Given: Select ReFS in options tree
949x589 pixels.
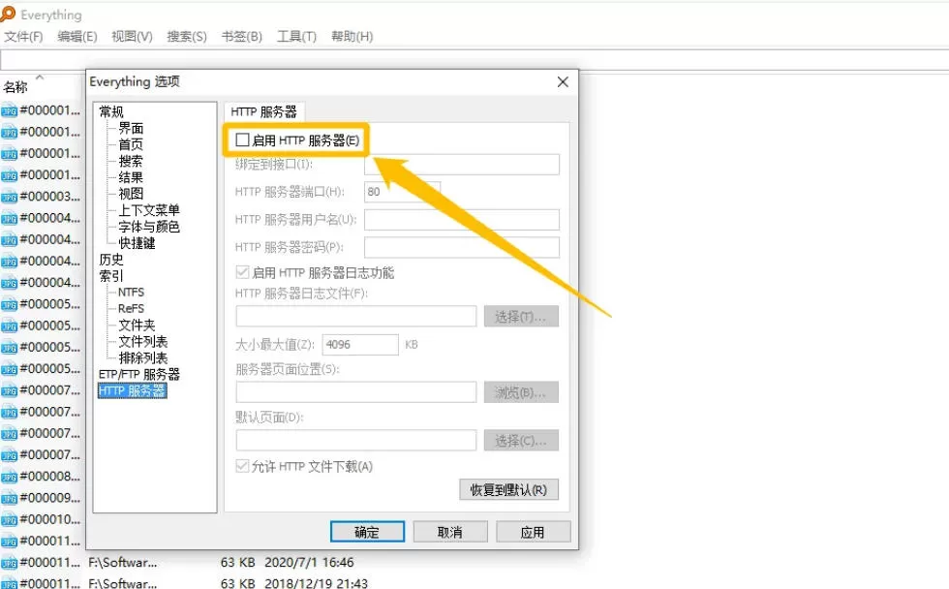Looking at the screenshot, I should pos(132,308).
